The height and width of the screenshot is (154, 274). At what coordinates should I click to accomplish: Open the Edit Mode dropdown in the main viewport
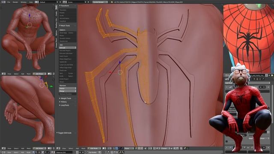[94, 148]
